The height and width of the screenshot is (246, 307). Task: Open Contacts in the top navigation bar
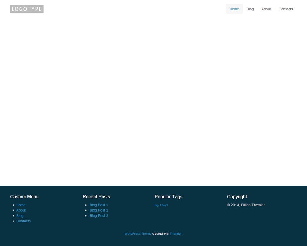coord(286,9)
